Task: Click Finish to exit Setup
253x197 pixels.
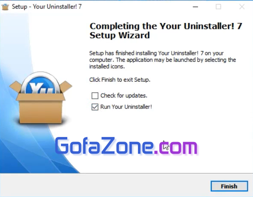Action: (229, 186)
